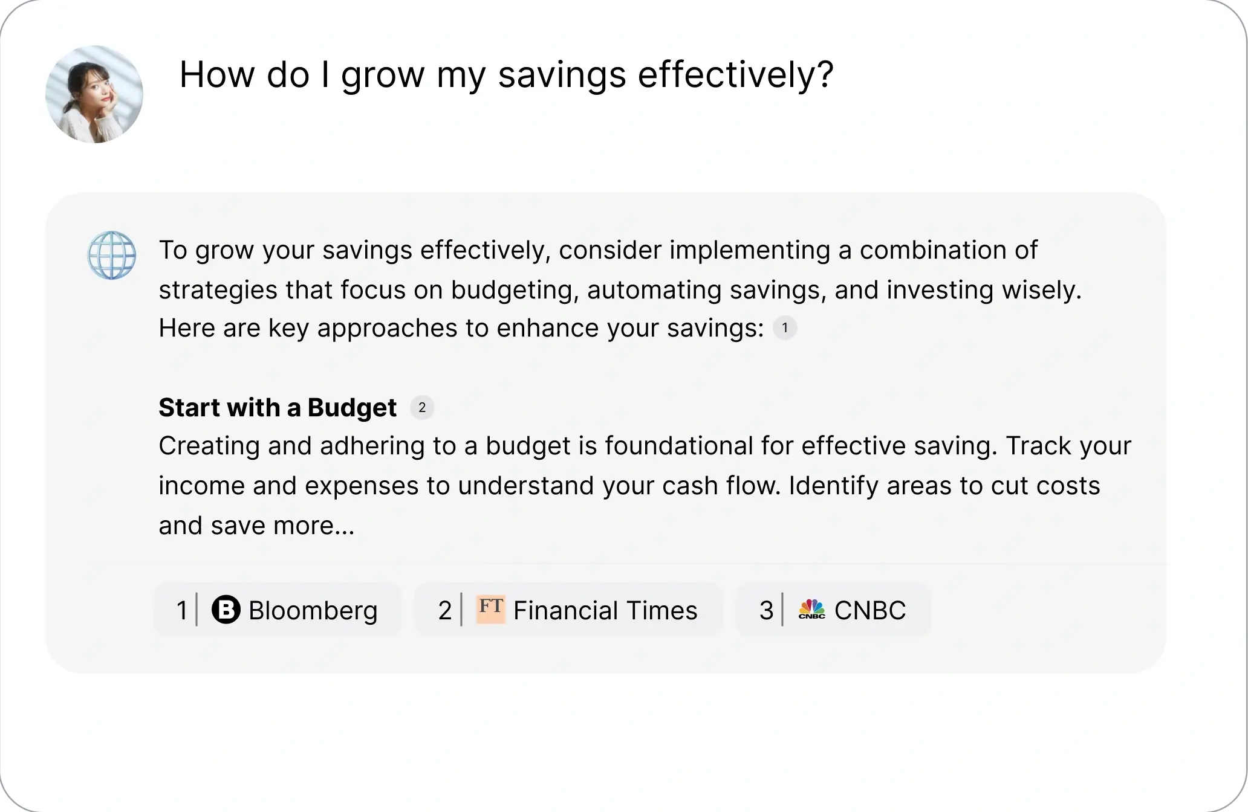Viewport: 1248px width, 812px height.
Task: Click source number 1 in the Bloomberg chip
Action: click(181, 610)
